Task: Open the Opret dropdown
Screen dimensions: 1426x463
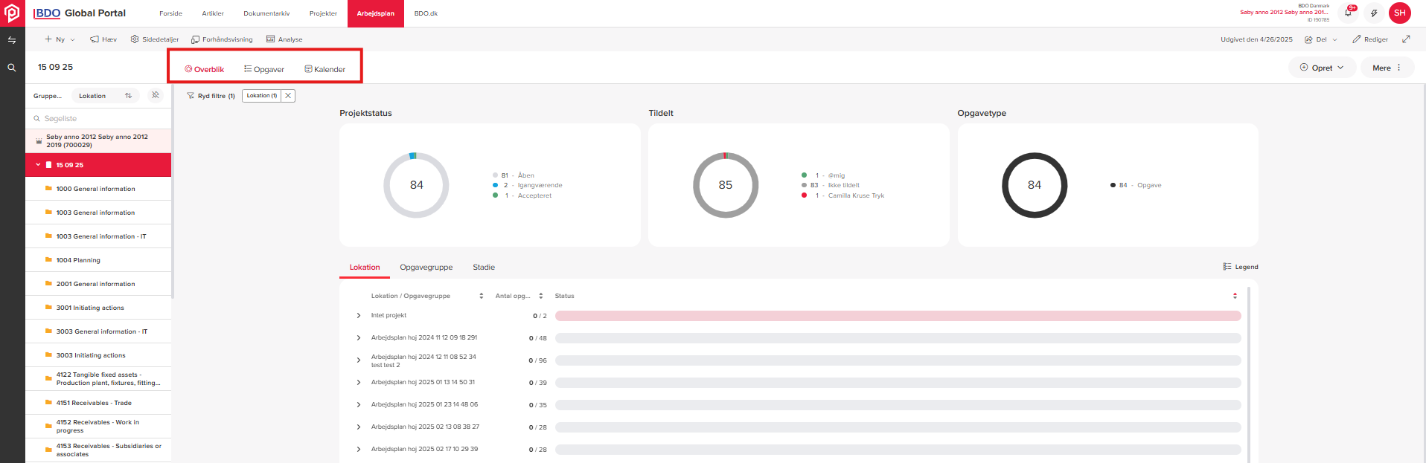Action: point(1322,68)
